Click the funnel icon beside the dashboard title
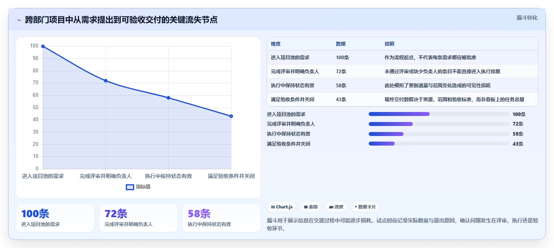Image resolution: width=554 pixels, height=248 pixels. pos(19,20)
